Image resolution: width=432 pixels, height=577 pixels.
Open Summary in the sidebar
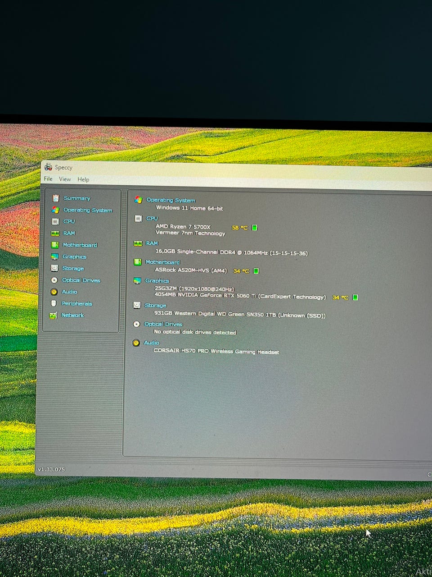(x=77, y=198)
